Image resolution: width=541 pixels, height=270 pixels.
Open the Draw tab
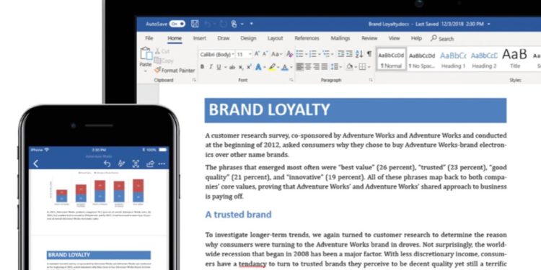pyautogui.click(x=223, y=38)
